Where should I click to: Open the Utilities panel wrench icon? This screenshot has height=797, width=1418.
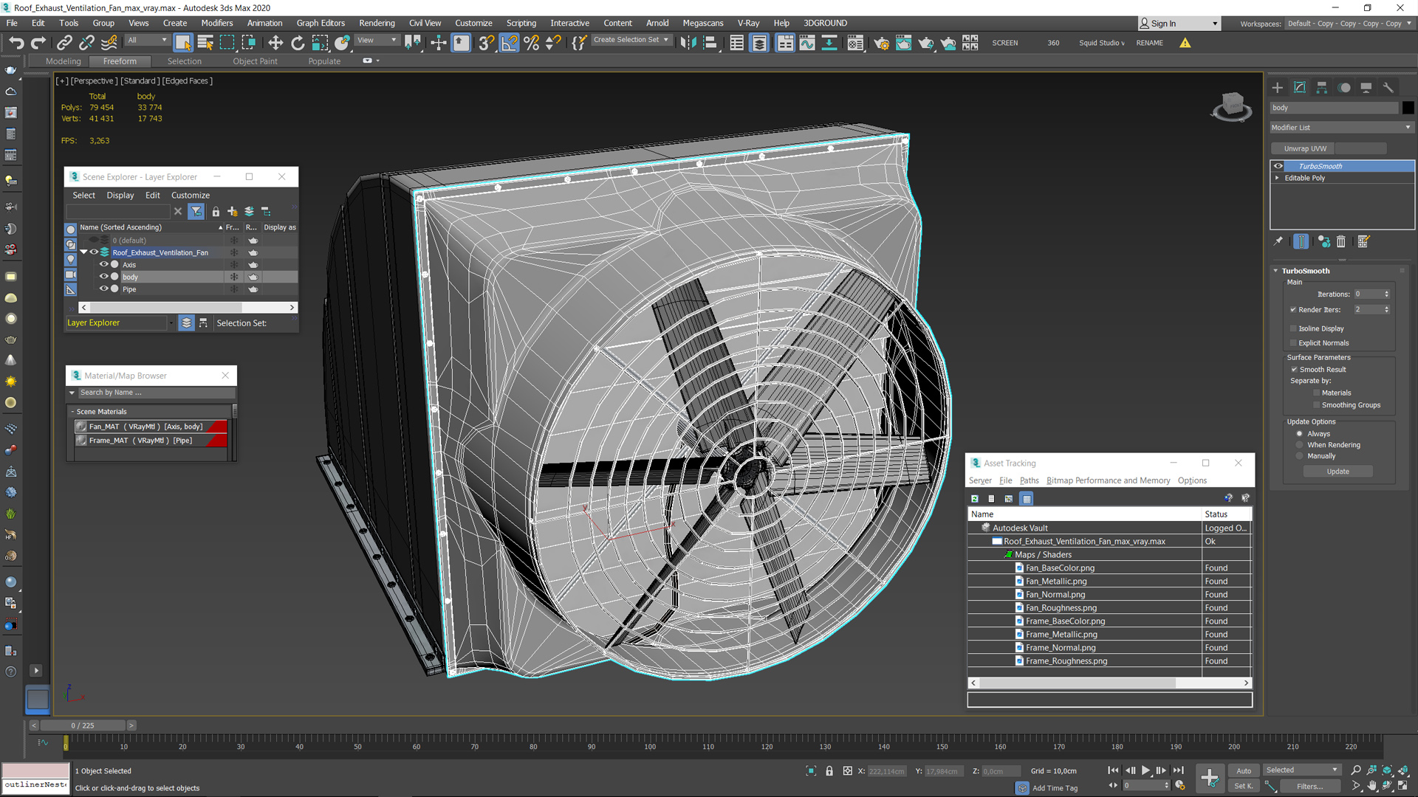point(1388,87)
